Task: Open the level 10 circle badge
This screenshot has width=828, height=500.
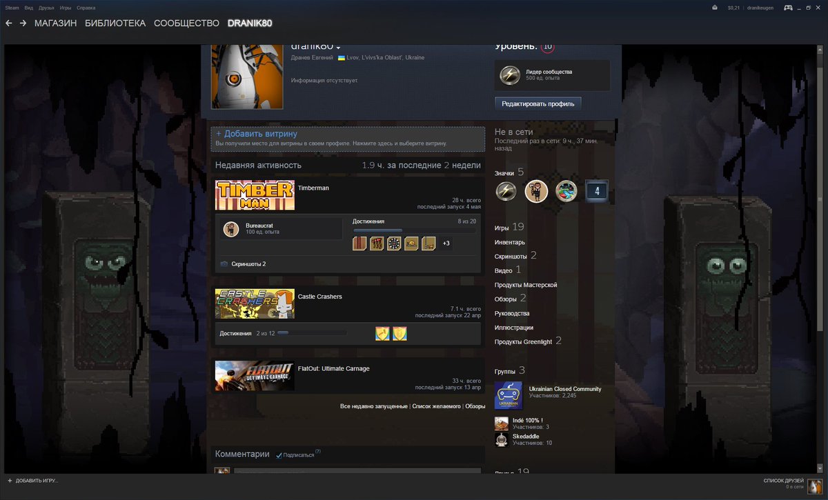Action: 548,47
